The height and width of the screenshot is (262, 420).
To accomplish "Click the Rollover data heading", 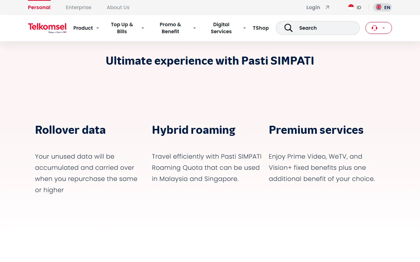I will pyautogui.click(x=70, y=130).
